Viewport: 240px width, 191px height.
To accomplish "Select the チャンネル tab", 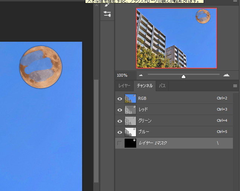I will [145, 86].
